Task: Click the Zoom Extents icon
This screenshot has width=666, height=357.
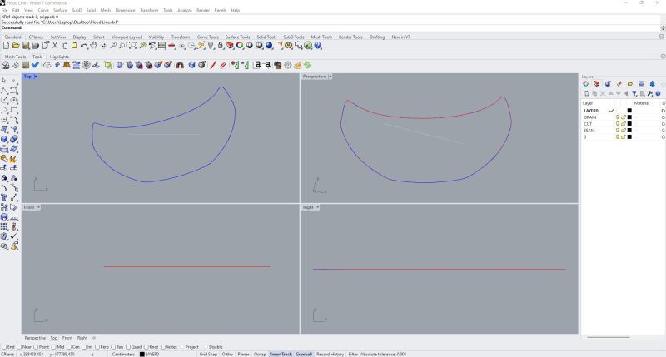Action: (132, 46)
